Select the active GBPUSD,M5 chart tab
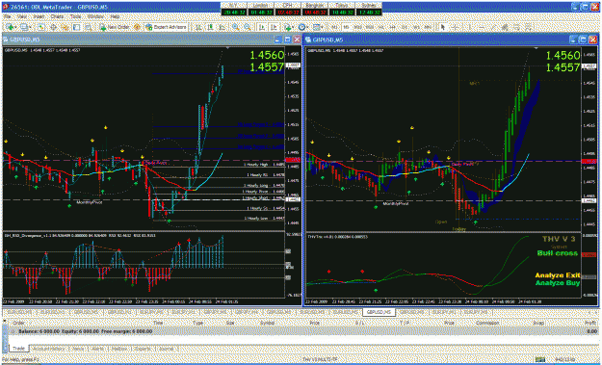The image size is (602, 365). [x=379, y=312]
